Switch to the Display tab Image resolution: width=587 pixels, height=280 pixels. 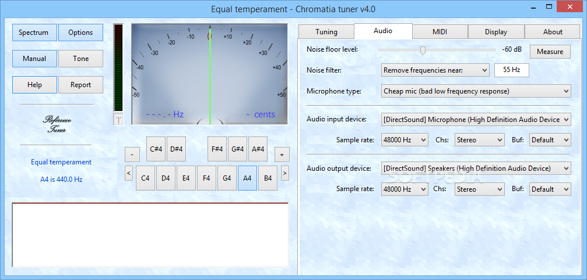496,32
